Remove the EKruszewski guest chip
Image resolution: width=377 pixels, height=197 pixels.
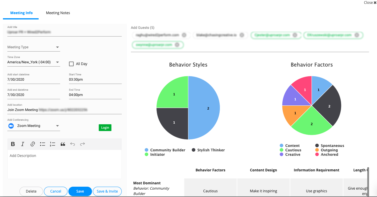tap(357, 35)
